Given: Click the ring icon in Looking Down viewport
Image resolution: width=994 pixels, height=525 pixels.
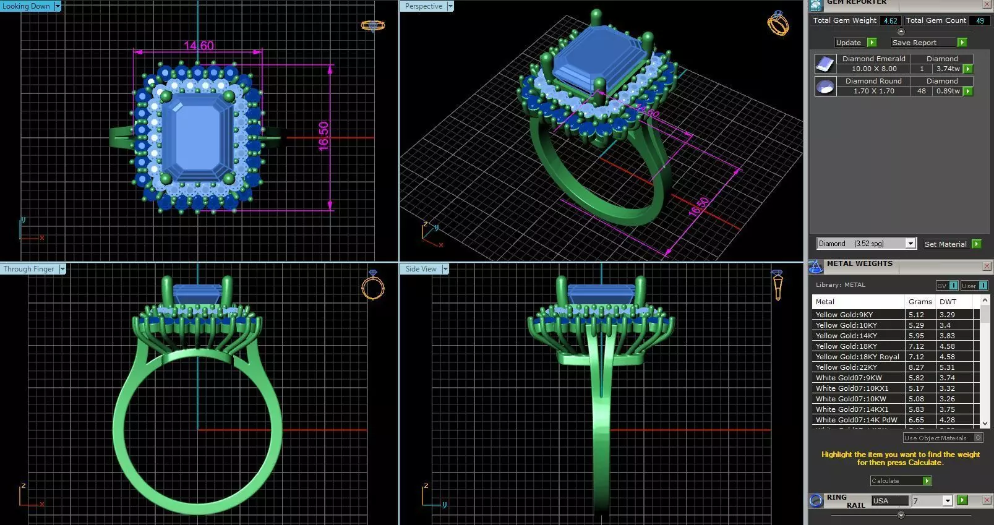Looking at the screenshot, I should pyautogui.click(x=373, y=25).
